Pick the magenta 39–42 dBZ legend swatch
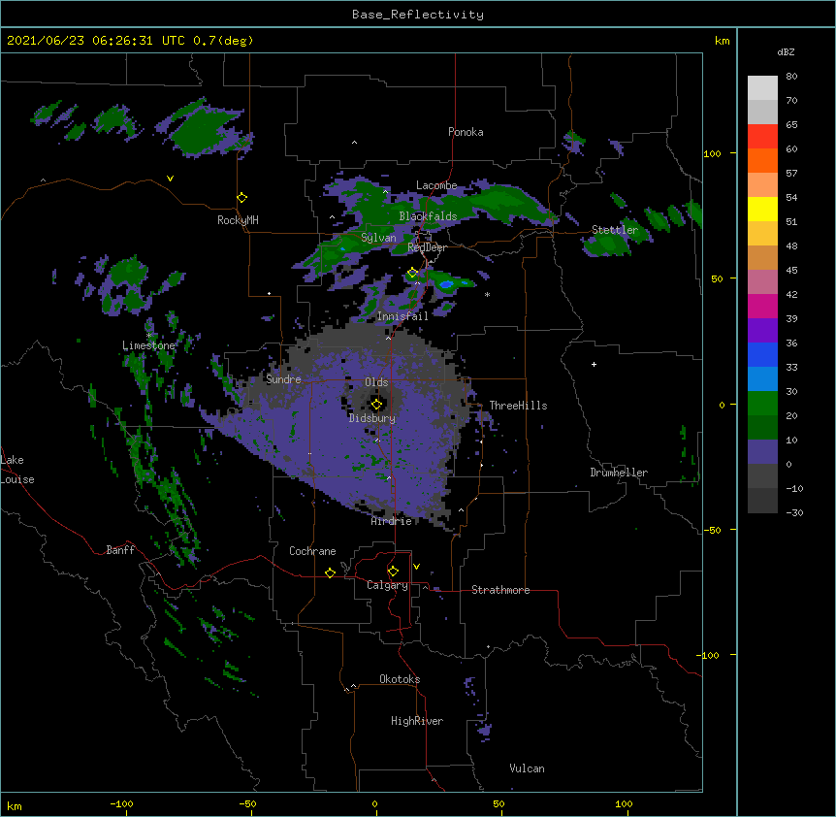 click(x=762, y=306)
